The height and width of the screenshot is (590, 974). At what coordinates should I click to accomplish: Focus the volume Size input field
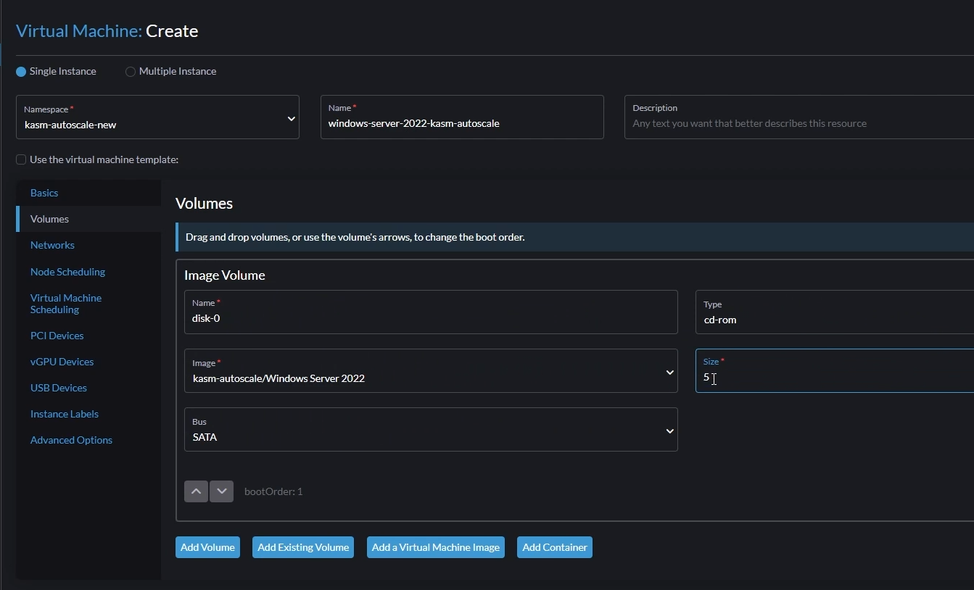click(x=834, y=377)
